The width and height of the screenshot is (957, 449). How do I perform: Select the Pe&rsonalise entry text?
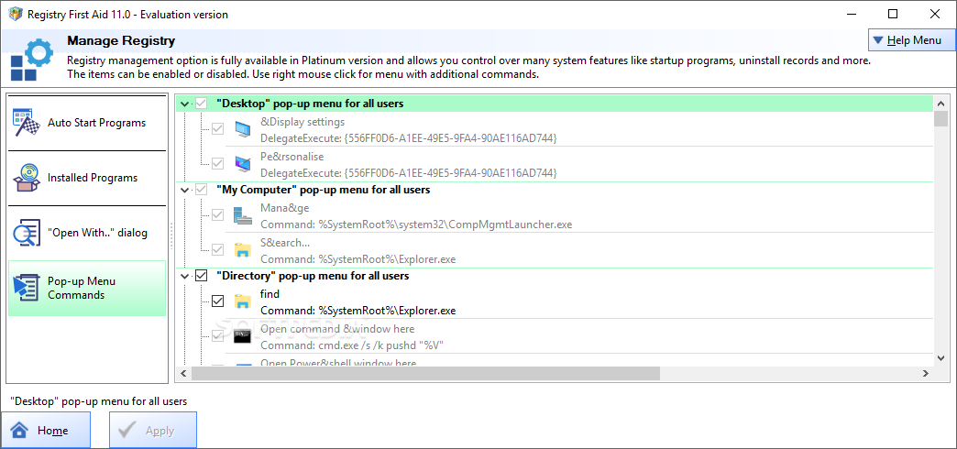[x=291, y=157]
